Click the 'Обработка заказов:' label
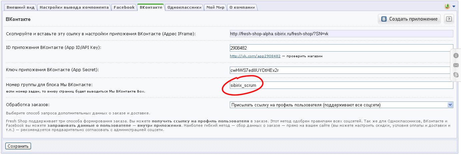 coord(28,105)
